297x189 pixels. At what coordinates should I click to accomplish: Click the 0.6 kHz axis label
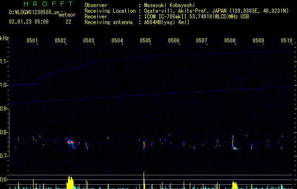(4, 180)
